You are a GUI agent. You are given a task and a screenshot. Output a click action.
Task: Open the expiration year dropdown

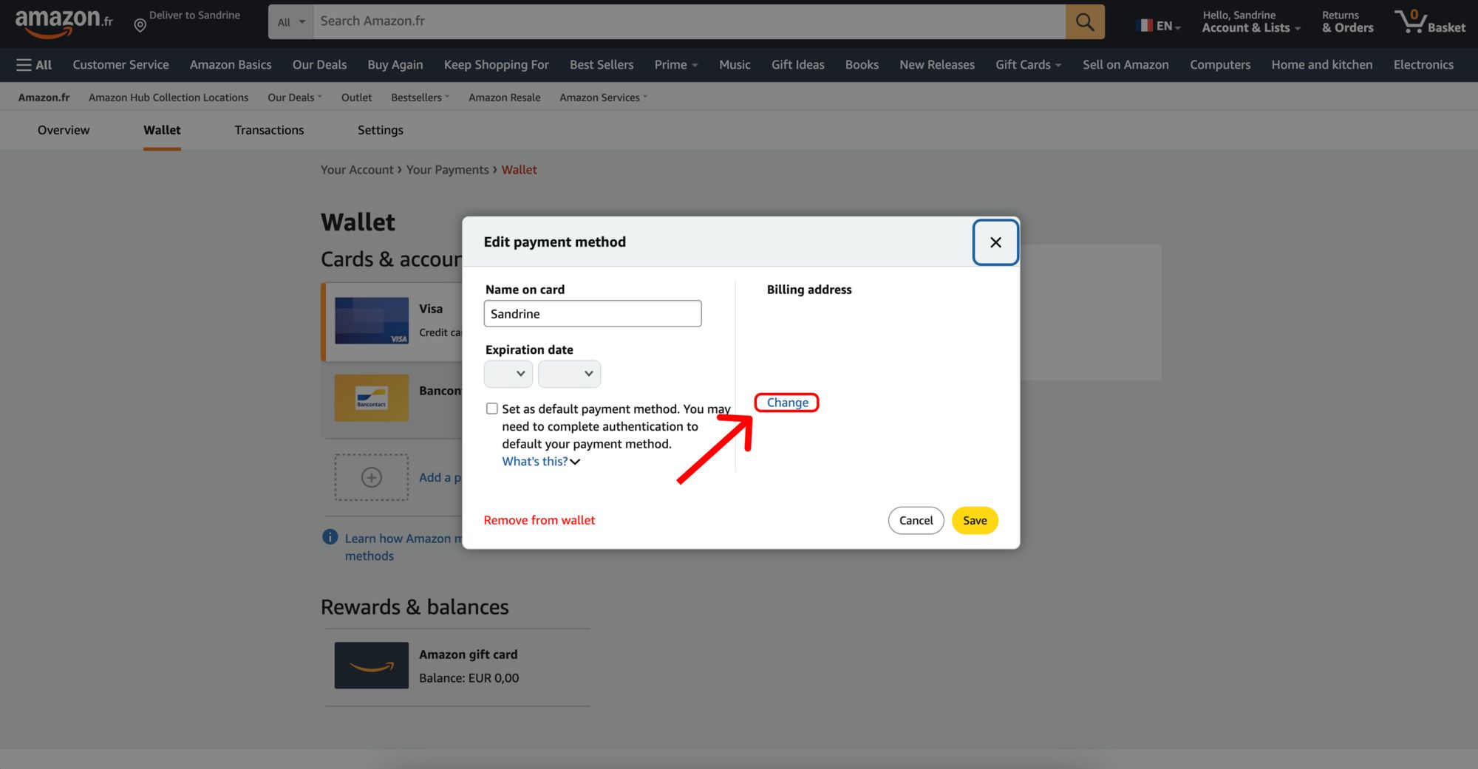click(569, 374)
